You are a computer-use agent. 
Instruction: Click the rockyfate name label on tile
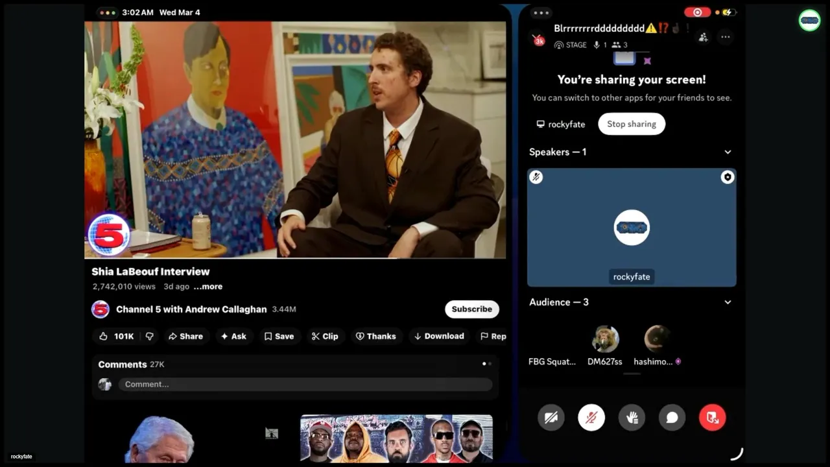click(x=632, y=277)
